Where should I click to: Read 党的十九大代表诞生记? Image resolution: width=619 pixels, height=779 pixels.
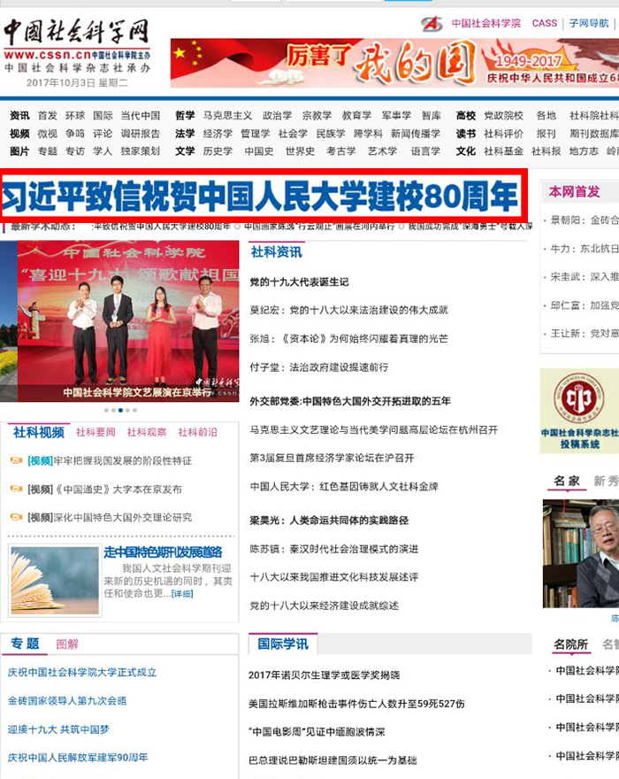[299, 282]
